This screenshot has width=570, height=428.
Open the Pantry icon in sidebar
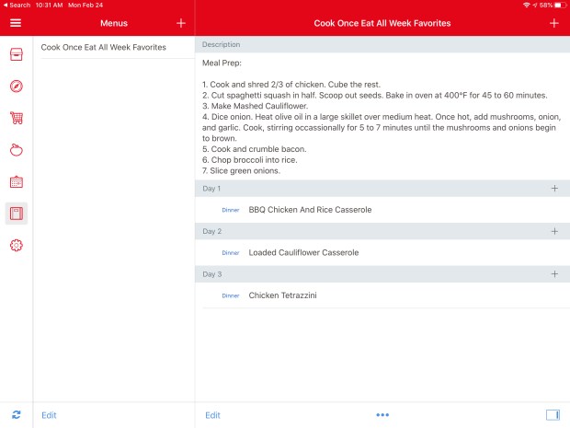click(17, 150)
